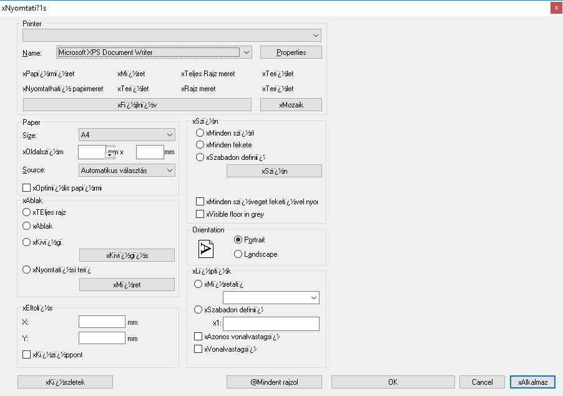
Task: Click the Cancel button
Action: [482, 382]
